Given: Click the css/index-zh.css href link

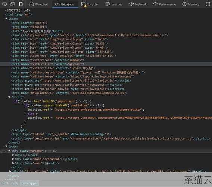Looking at the screenshot, I should [x=100, y=56].
